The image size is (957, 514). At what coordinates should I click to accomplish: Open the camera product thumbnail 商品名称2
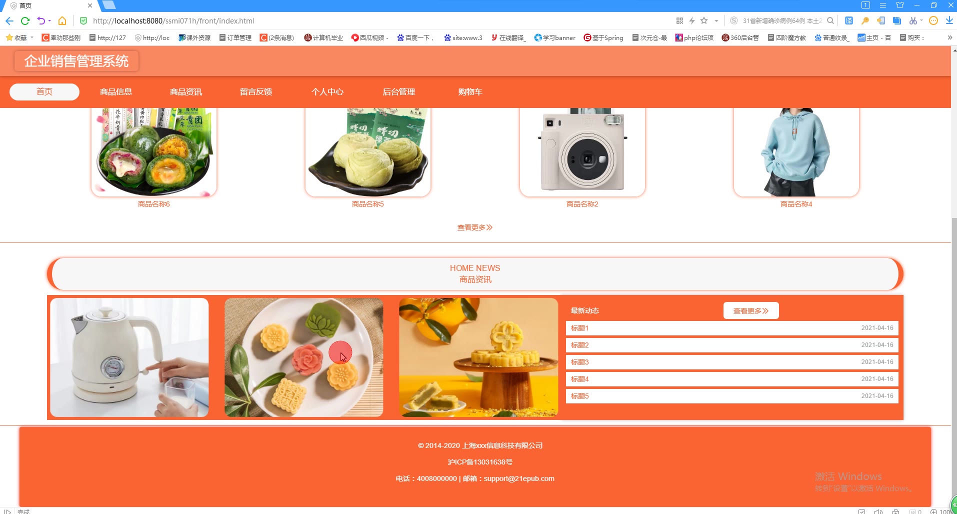[x=582, y=152]
